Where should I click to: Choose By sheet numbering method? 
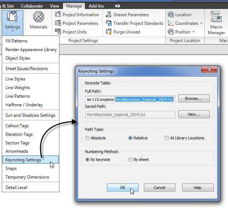pos(130,160)
